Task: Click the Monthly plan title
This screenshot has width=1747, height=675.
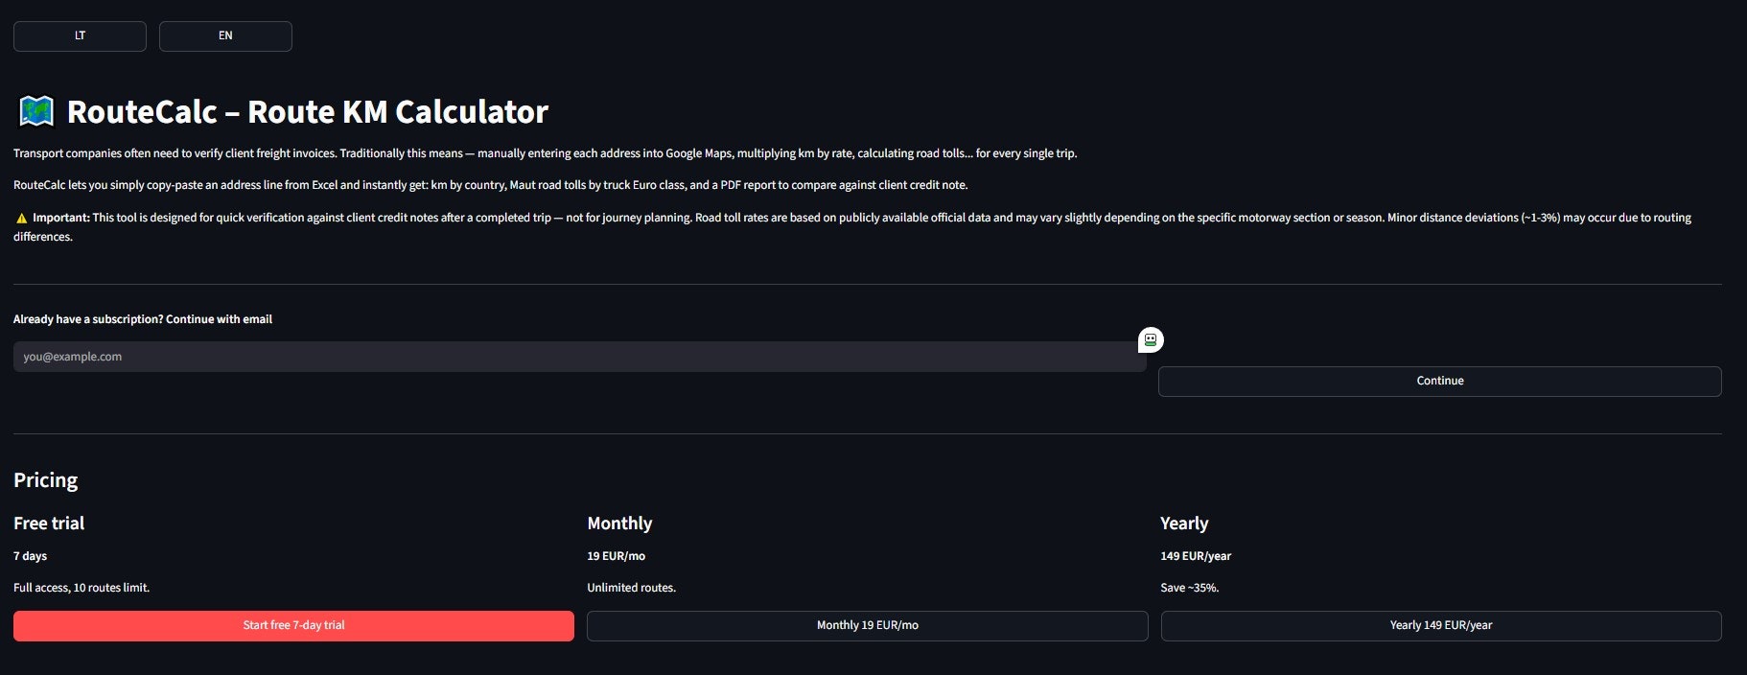Action: coord(619,524)
